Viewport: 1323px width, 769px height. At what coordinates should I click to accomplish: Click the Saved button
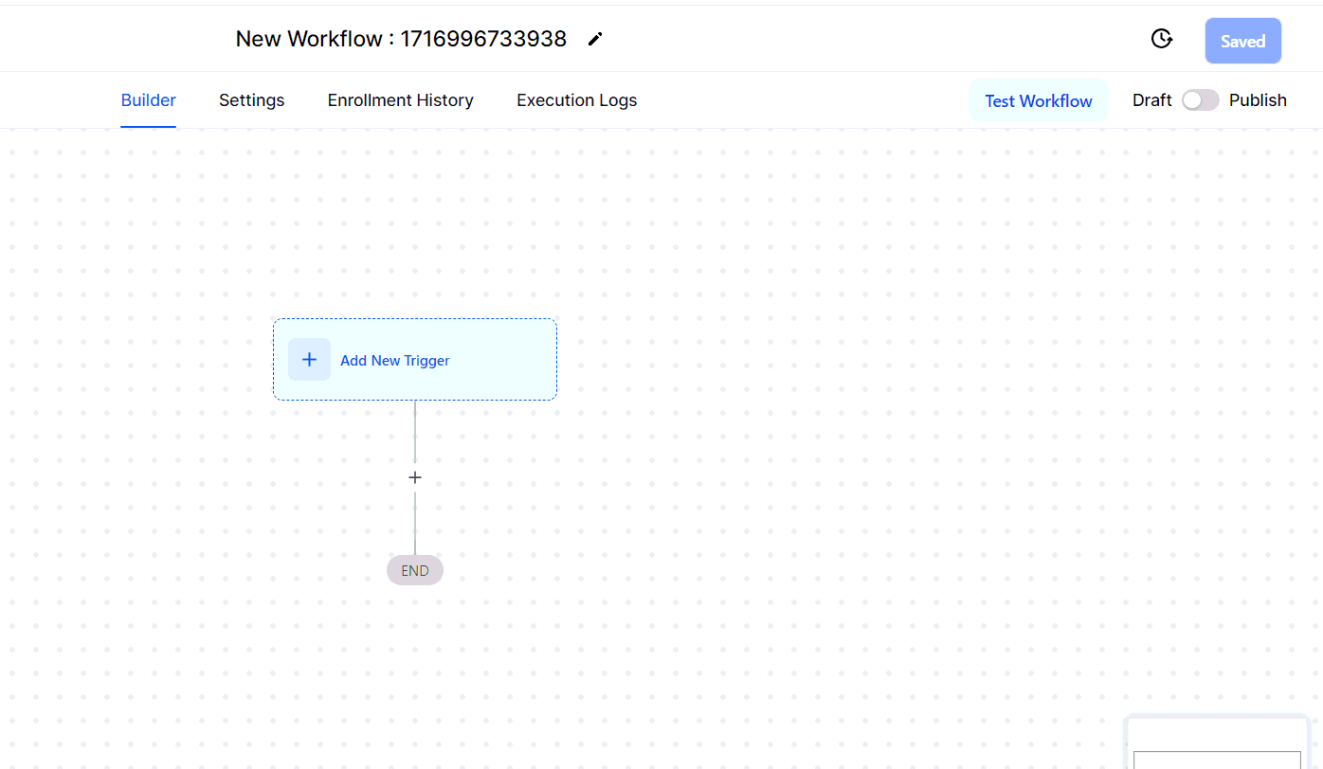click(x=1243, y=41)
